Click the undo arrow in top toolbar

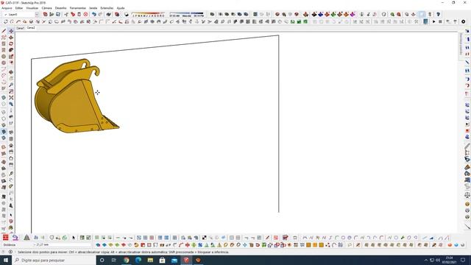94,15
